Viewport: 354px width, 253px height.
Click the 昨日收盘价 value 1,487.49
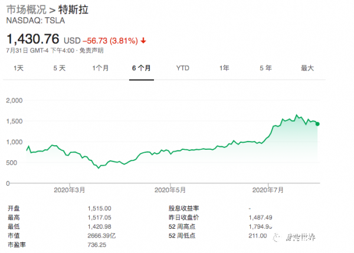coord(260,218)
